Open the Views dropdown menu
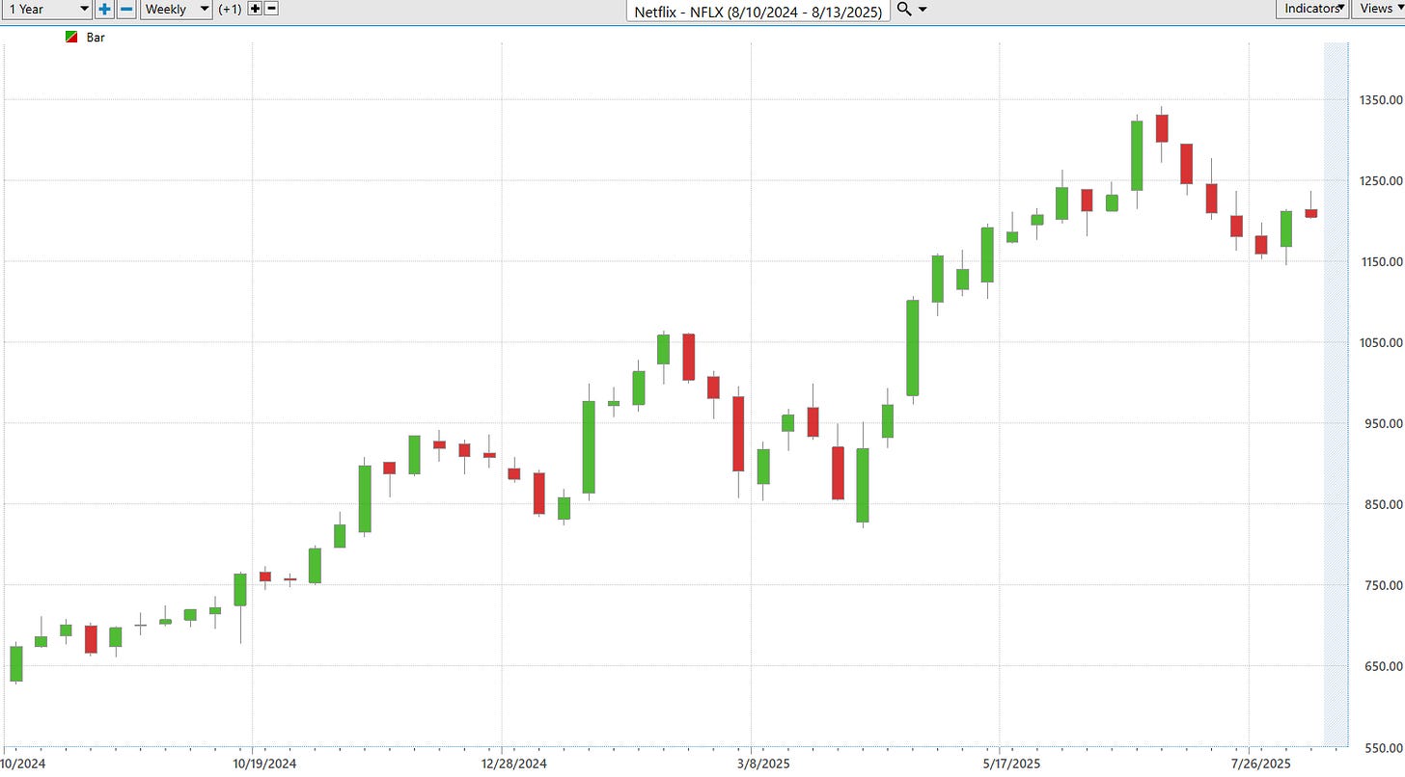The height and width of the screenshot is (777, 1405). (x=1379, y=9)
